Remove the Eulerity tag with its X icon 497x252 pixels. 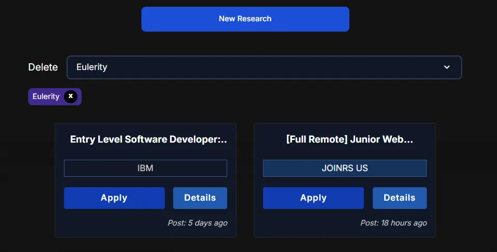click(x=71, y=96)
